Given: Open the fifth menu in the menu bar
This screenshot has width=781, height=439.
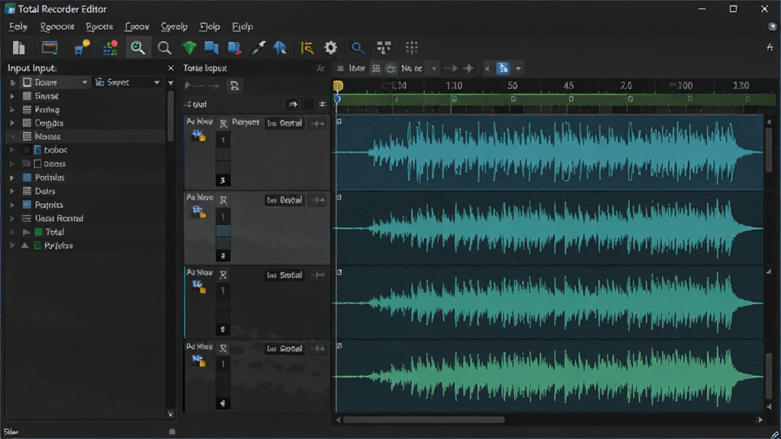Looking at the screenshot, I should tap(174, 27).
